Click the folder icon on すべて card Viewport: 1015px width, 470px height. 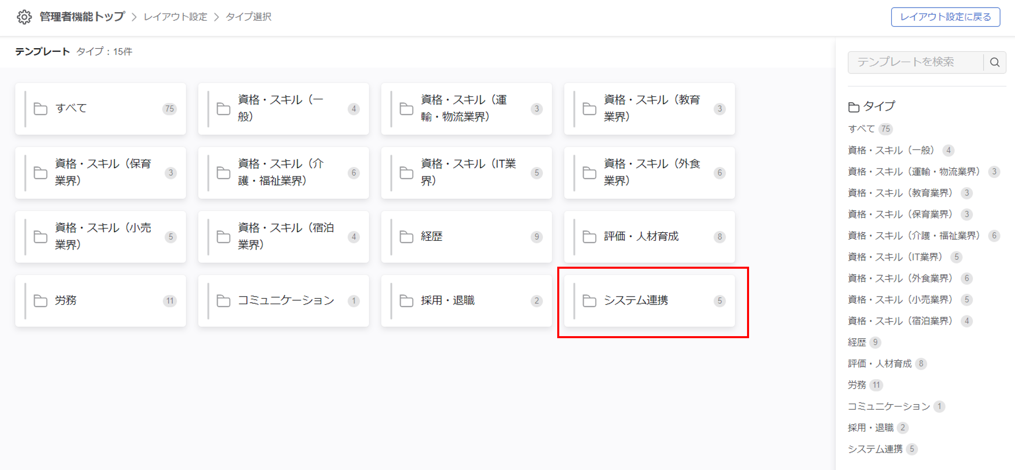coord(42,108)
